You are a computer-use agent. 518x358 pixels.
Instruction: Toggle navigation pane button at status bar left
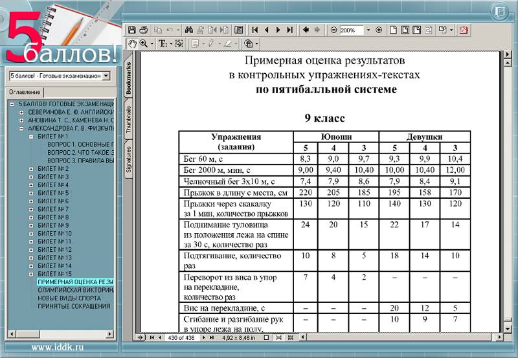tap(141, 337)
